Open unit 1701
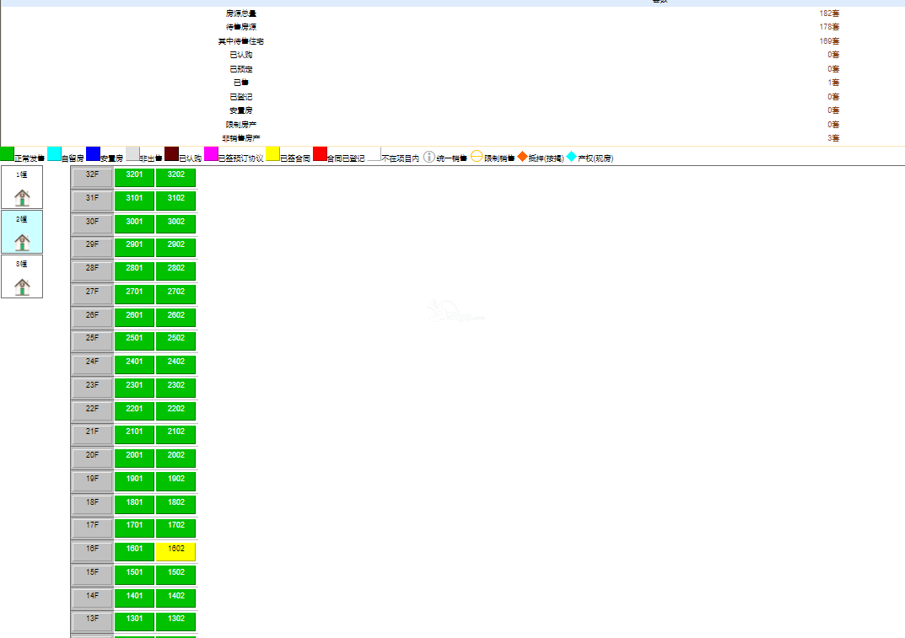Viewport: 905px width, 638px height. 134,528
